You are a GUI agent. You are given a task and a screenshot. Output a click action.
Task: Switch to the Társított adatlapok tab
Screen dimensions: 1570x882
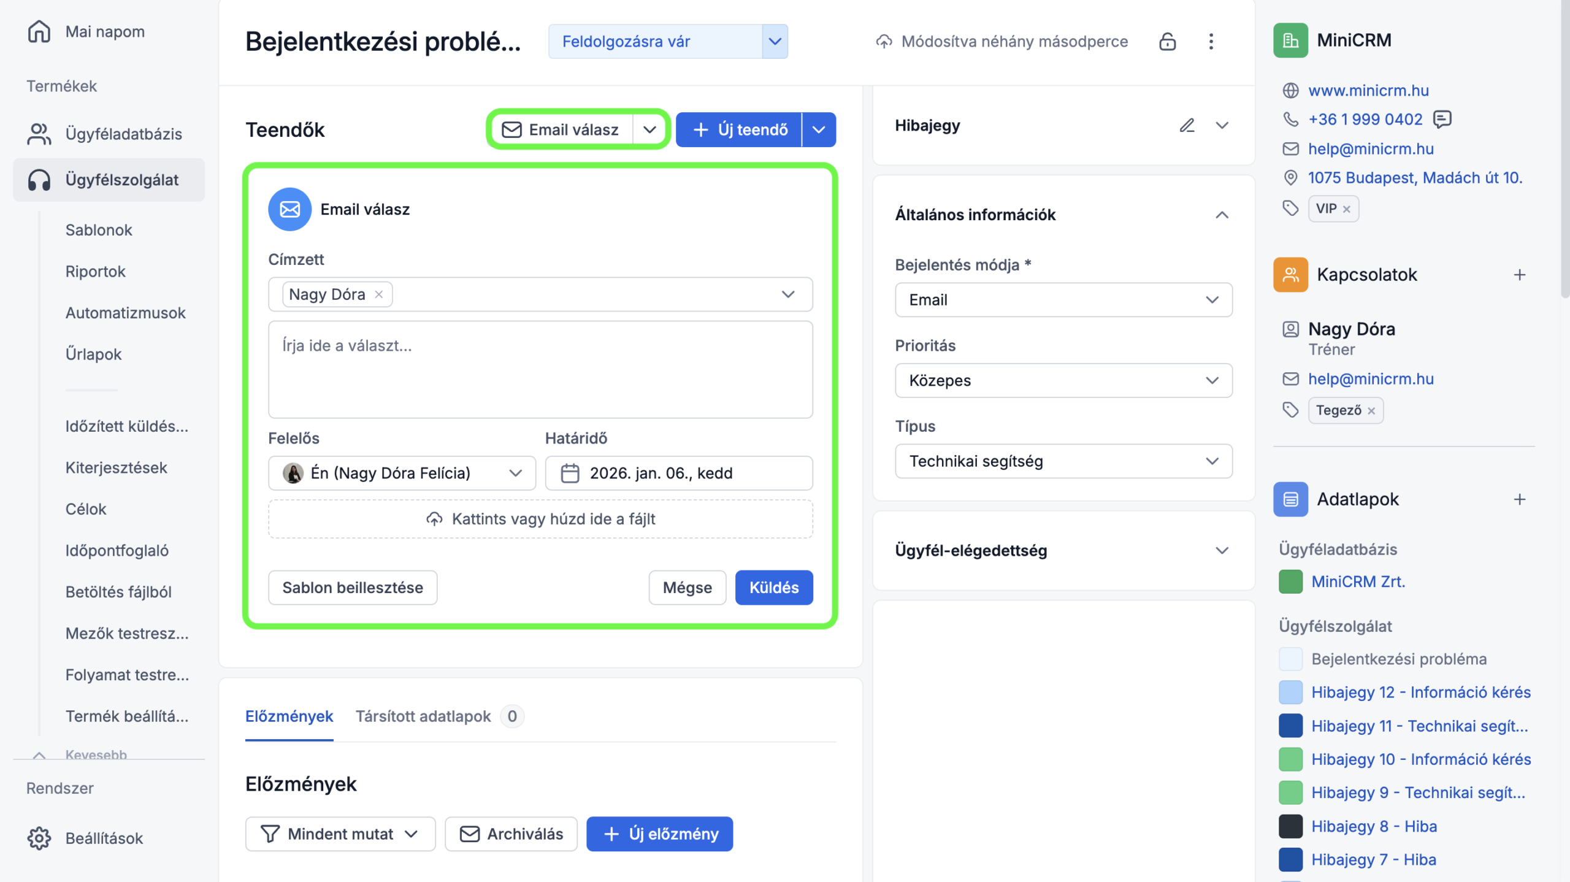423,716
